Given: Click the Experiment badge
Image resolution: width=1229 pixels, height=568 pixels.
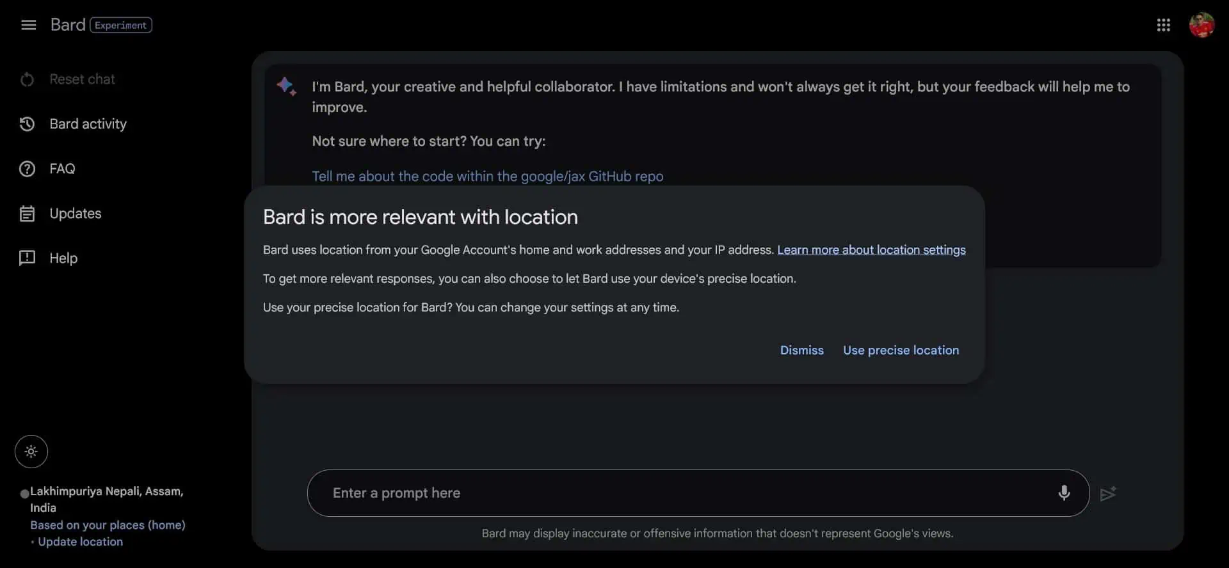Looking at the screenshot, I should (x=121, y=25).
